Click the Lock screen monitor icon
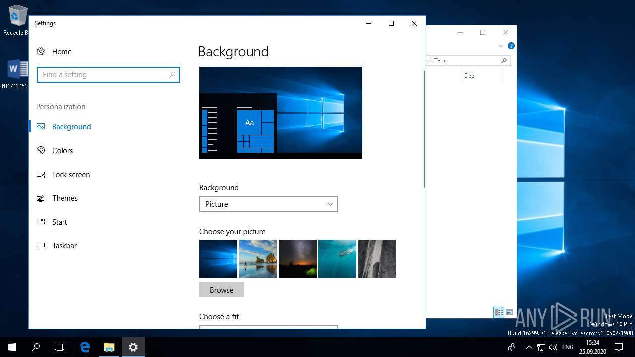The image size is (635, 357). [x=41, y=174]
